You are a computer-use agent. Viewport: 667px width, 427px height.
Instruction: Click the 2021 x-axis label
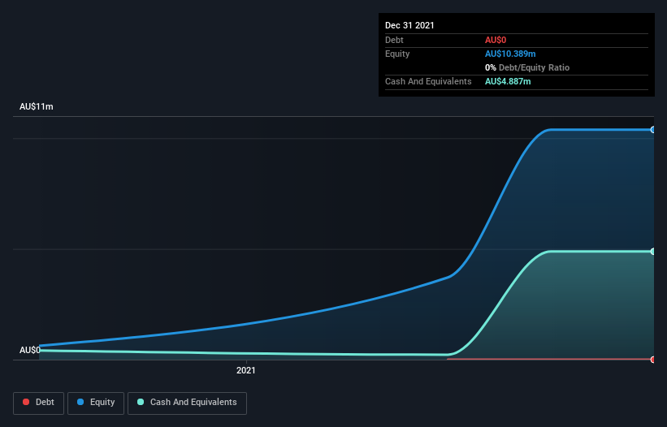[x=246, y=370]
